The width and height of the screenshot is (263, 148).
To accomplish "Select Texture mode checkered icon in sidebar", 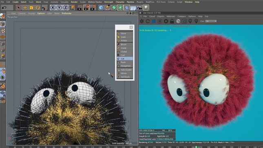I will point(2,31).
